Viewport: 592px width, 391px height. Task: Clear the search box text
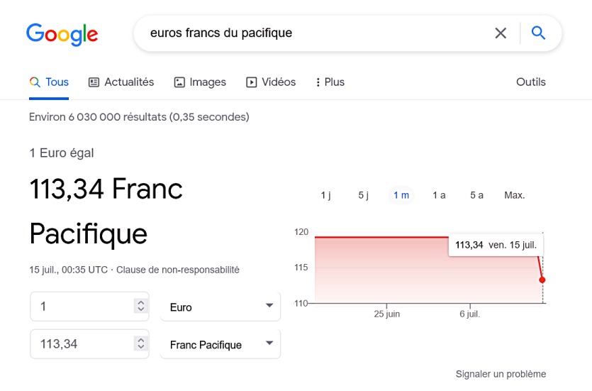501,33
